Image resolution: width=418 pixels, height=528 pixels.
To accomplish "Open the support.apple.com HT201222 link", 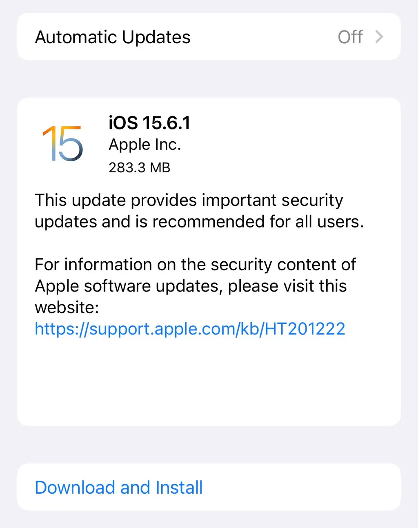I will pos(190,329).
